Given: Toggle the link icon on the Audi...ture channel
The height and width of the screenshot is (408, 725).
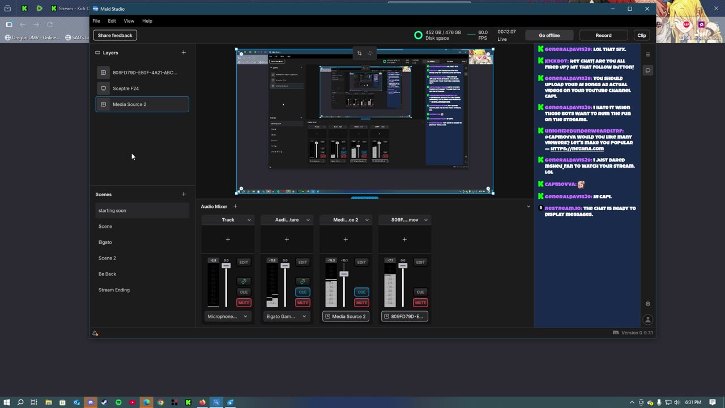Looking at the screenshot, I should pos(302,281).
